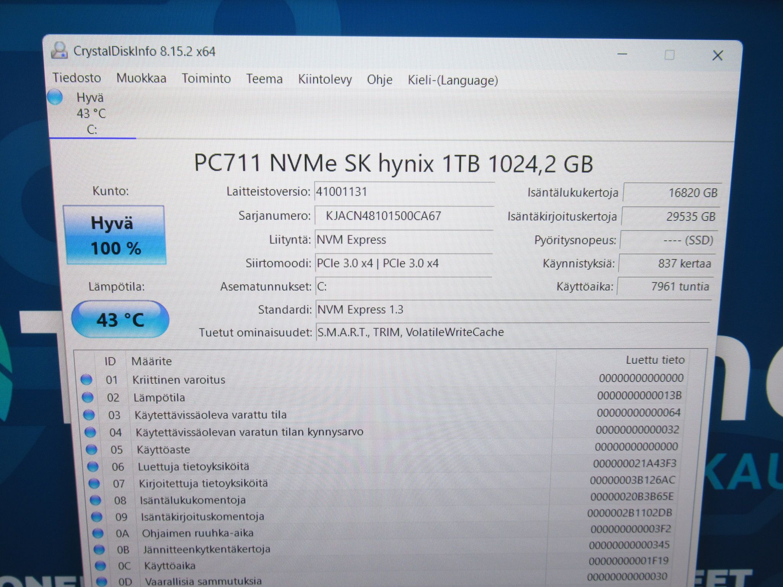
Task: Click status orb beside Käyttöaste row
Action: tap(91, 449)
